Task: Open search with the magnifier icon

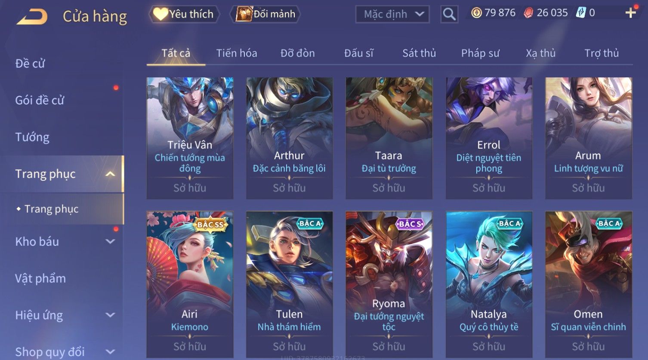Action: [449, 14]
